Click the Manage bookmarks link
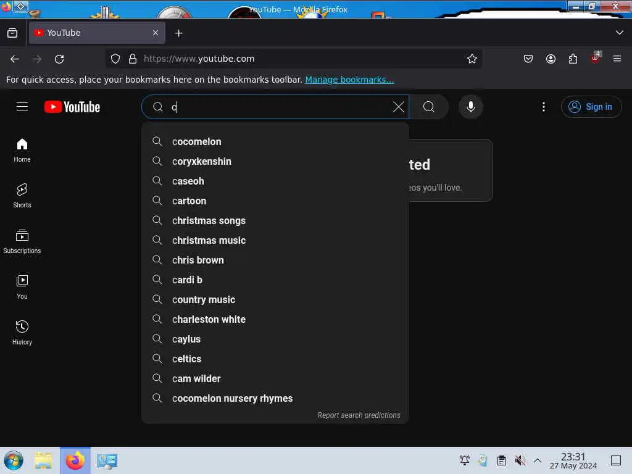This screenshot has height=474, width=632. (x=349, y=80)
